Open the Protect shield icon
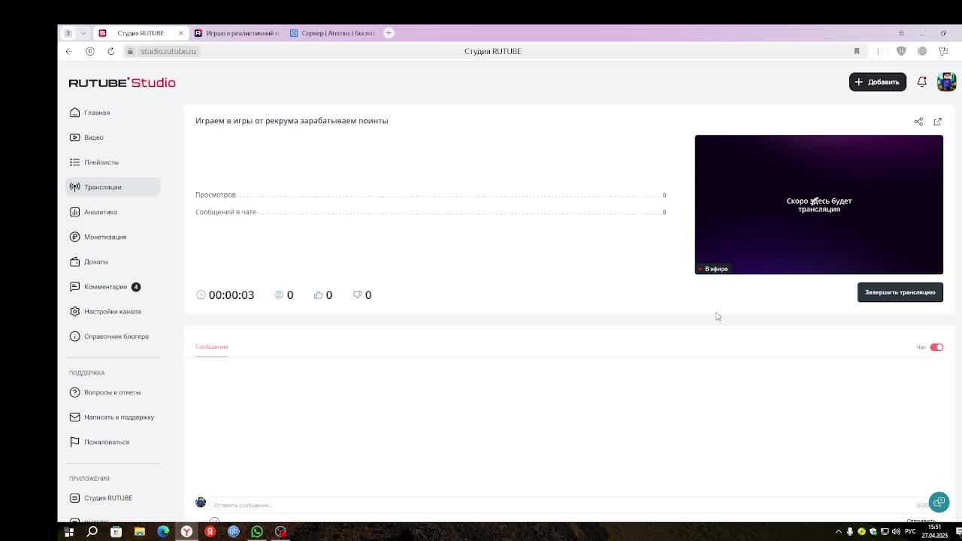Image resolution: width=962 pixels, height=541 pixels. (901, 51)
